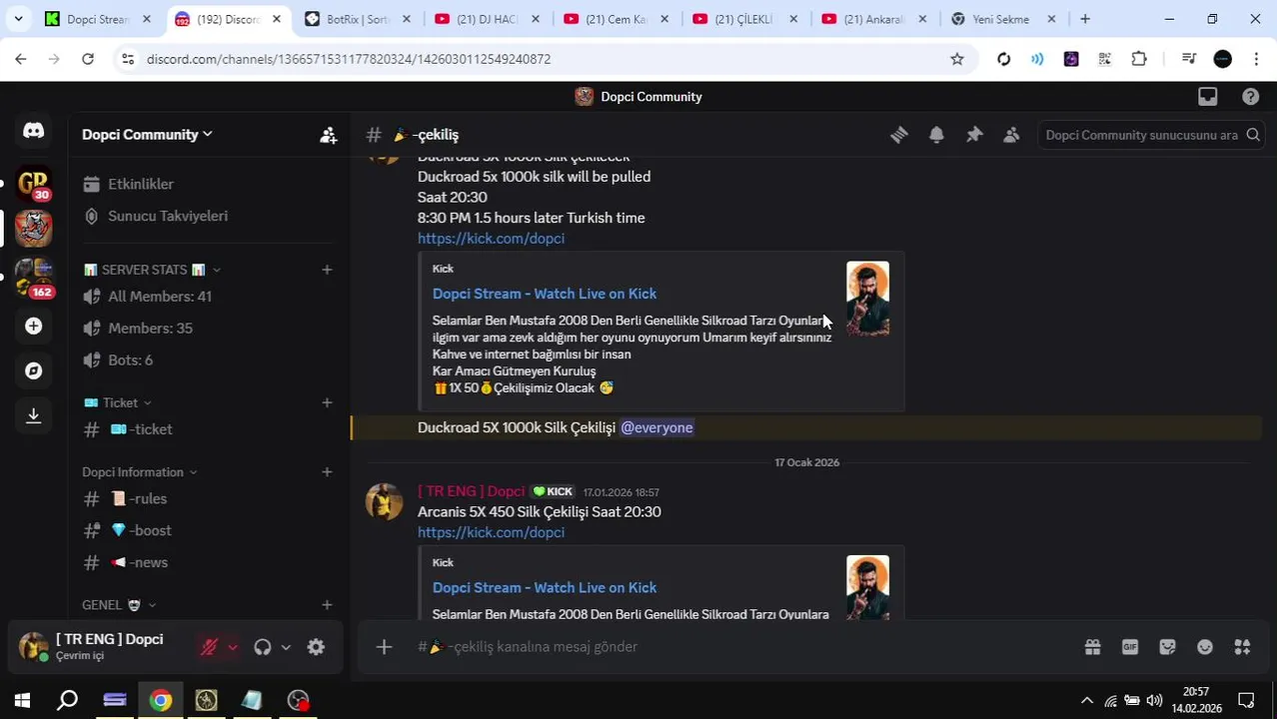The image size is (1277, 719).
Task: Open the emoji picker
Action: pyautogui.click(x=1205, y=647)
